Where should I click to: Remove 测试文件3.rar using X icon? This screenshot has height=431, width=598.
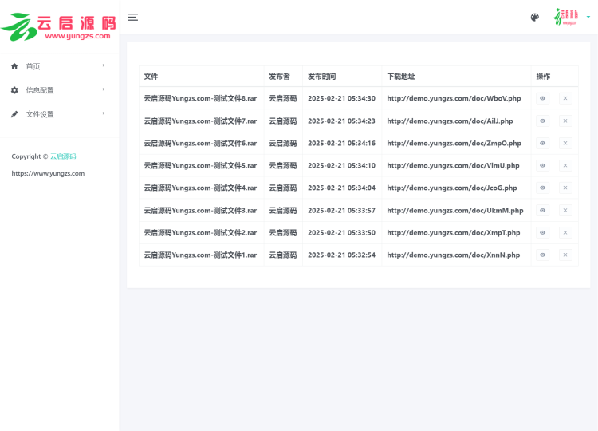click(x=565, y=210)
